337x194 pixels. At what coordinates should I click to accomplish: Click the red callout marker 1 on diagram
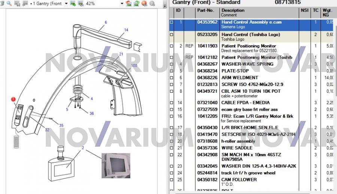click(x=13, y=99)
